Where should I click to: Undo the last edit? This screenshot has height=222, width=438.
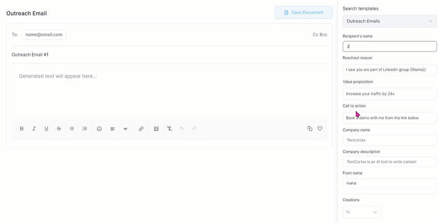click(182, 128)
